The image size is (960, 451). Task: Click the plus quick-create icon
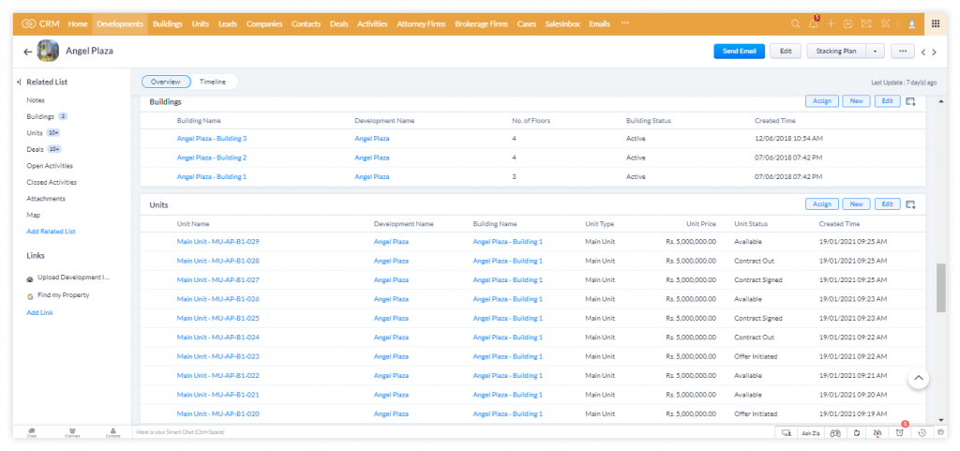coord(831,23)
